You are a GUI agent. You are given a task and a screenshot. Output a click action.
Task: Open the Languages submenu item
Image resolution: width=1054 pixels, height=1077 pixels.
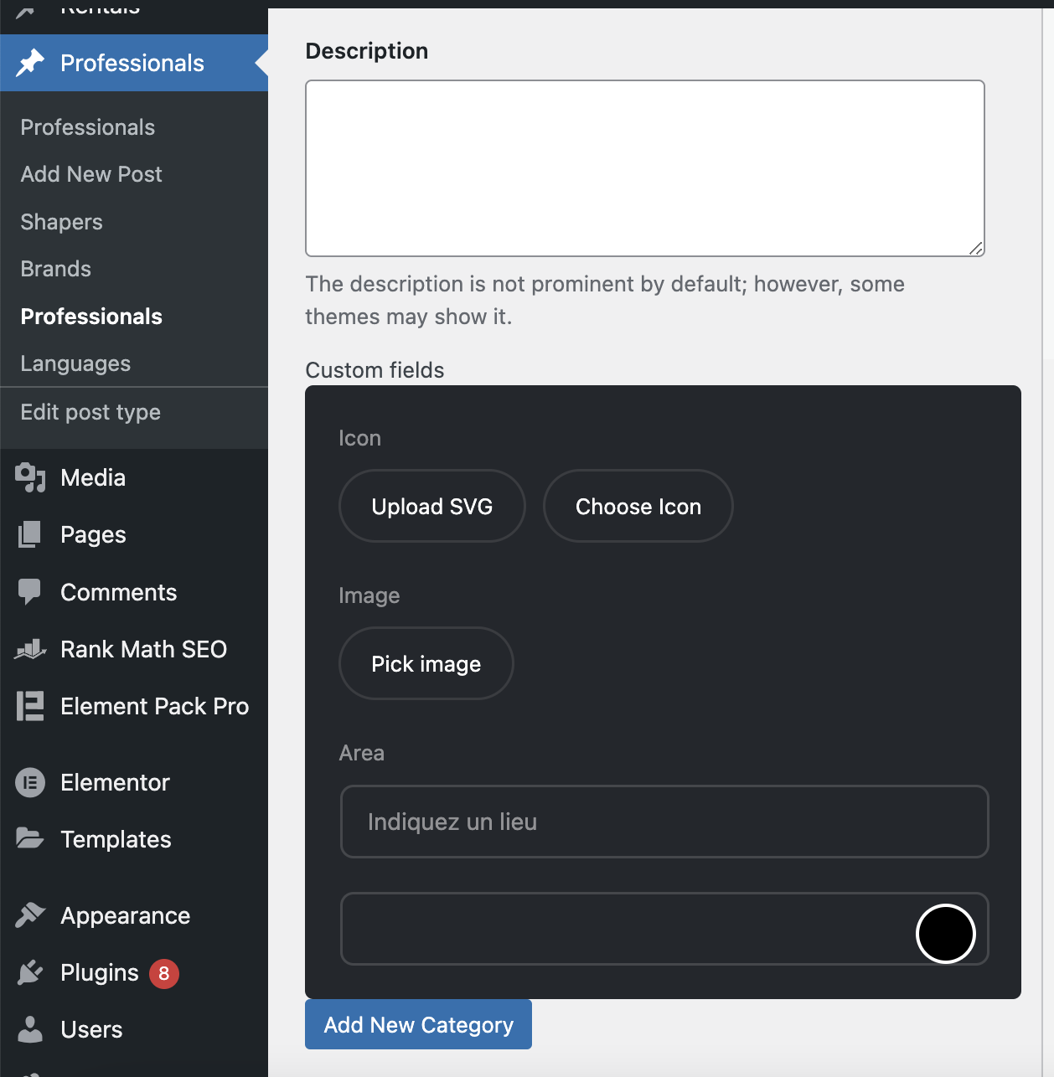point(75,363)
